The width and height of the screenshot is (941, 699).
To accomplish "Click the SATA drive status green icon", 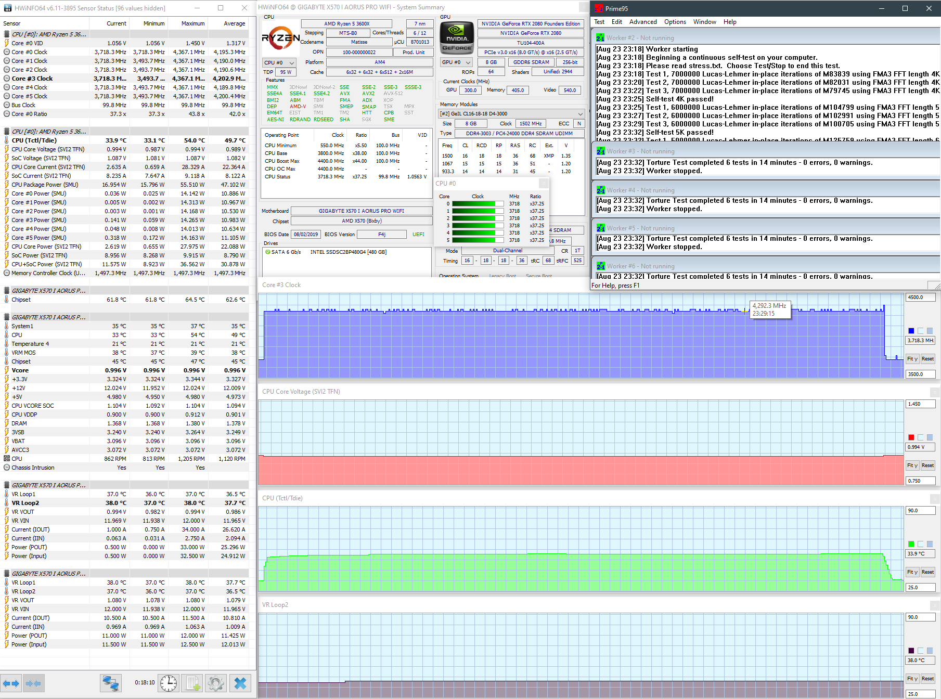I will (x=268, y=252).
